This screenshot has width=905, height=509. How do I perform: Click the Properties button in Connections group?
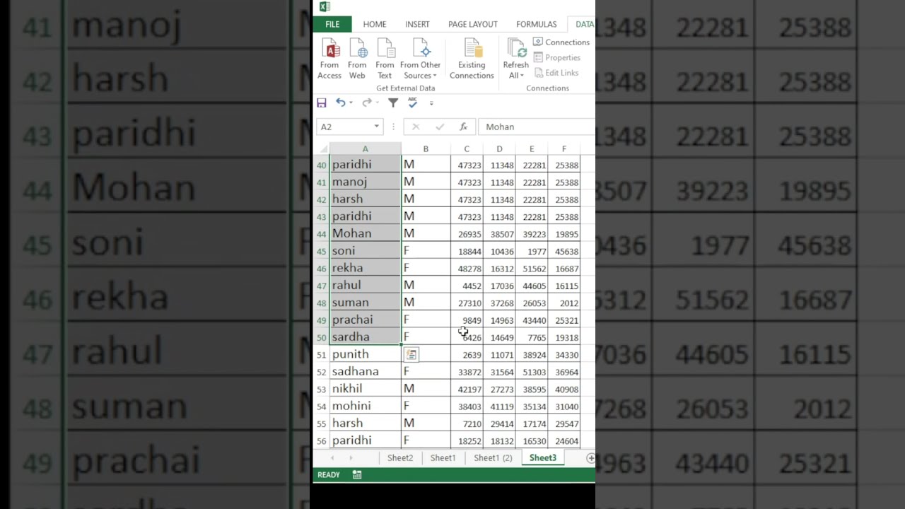[556, 58]
